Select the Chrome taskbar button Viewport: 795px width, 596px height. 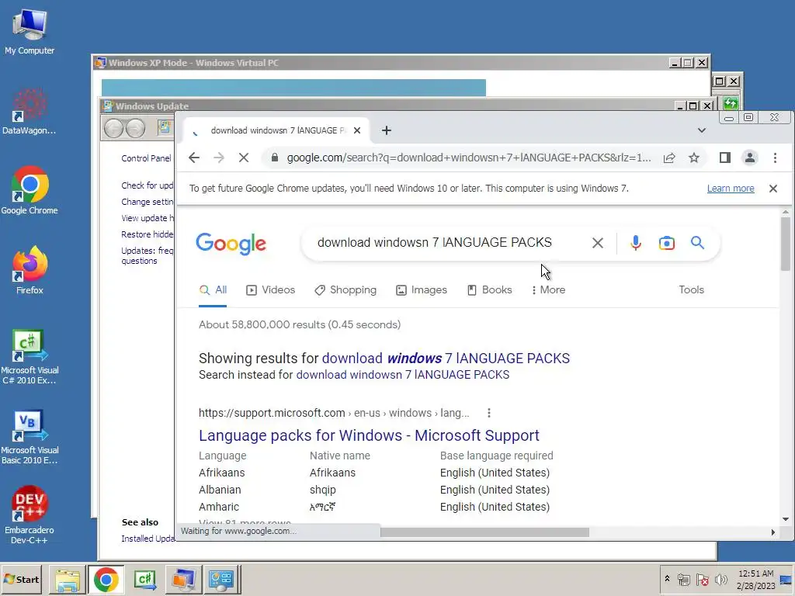click(x=106, y=580)
